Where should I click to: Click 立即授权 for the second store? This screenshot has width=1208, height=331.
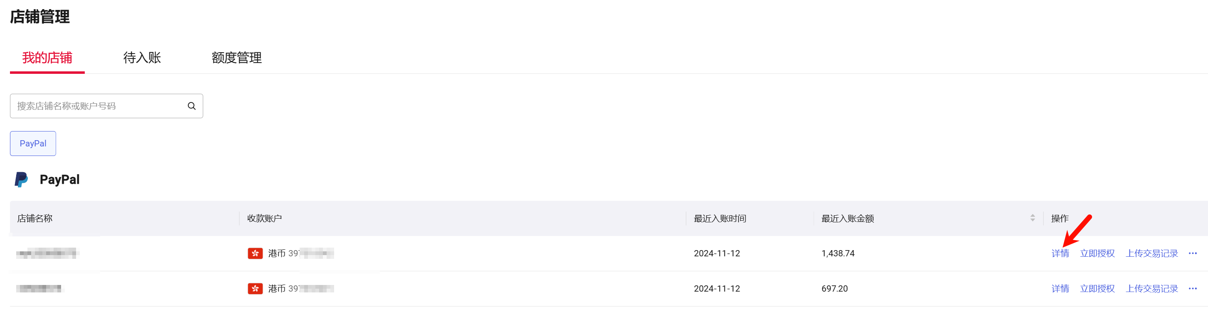pyautogui.click(x=1097, y=288)
